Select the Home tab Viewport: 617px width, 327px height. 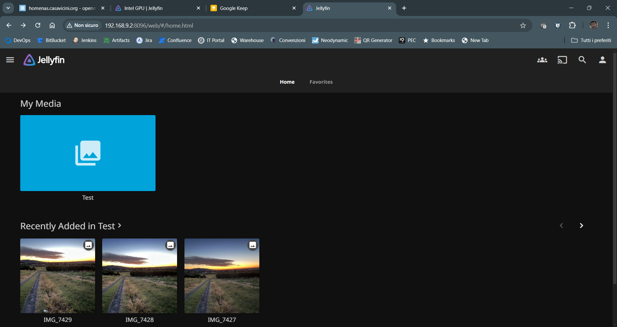[x=287, y=82]
